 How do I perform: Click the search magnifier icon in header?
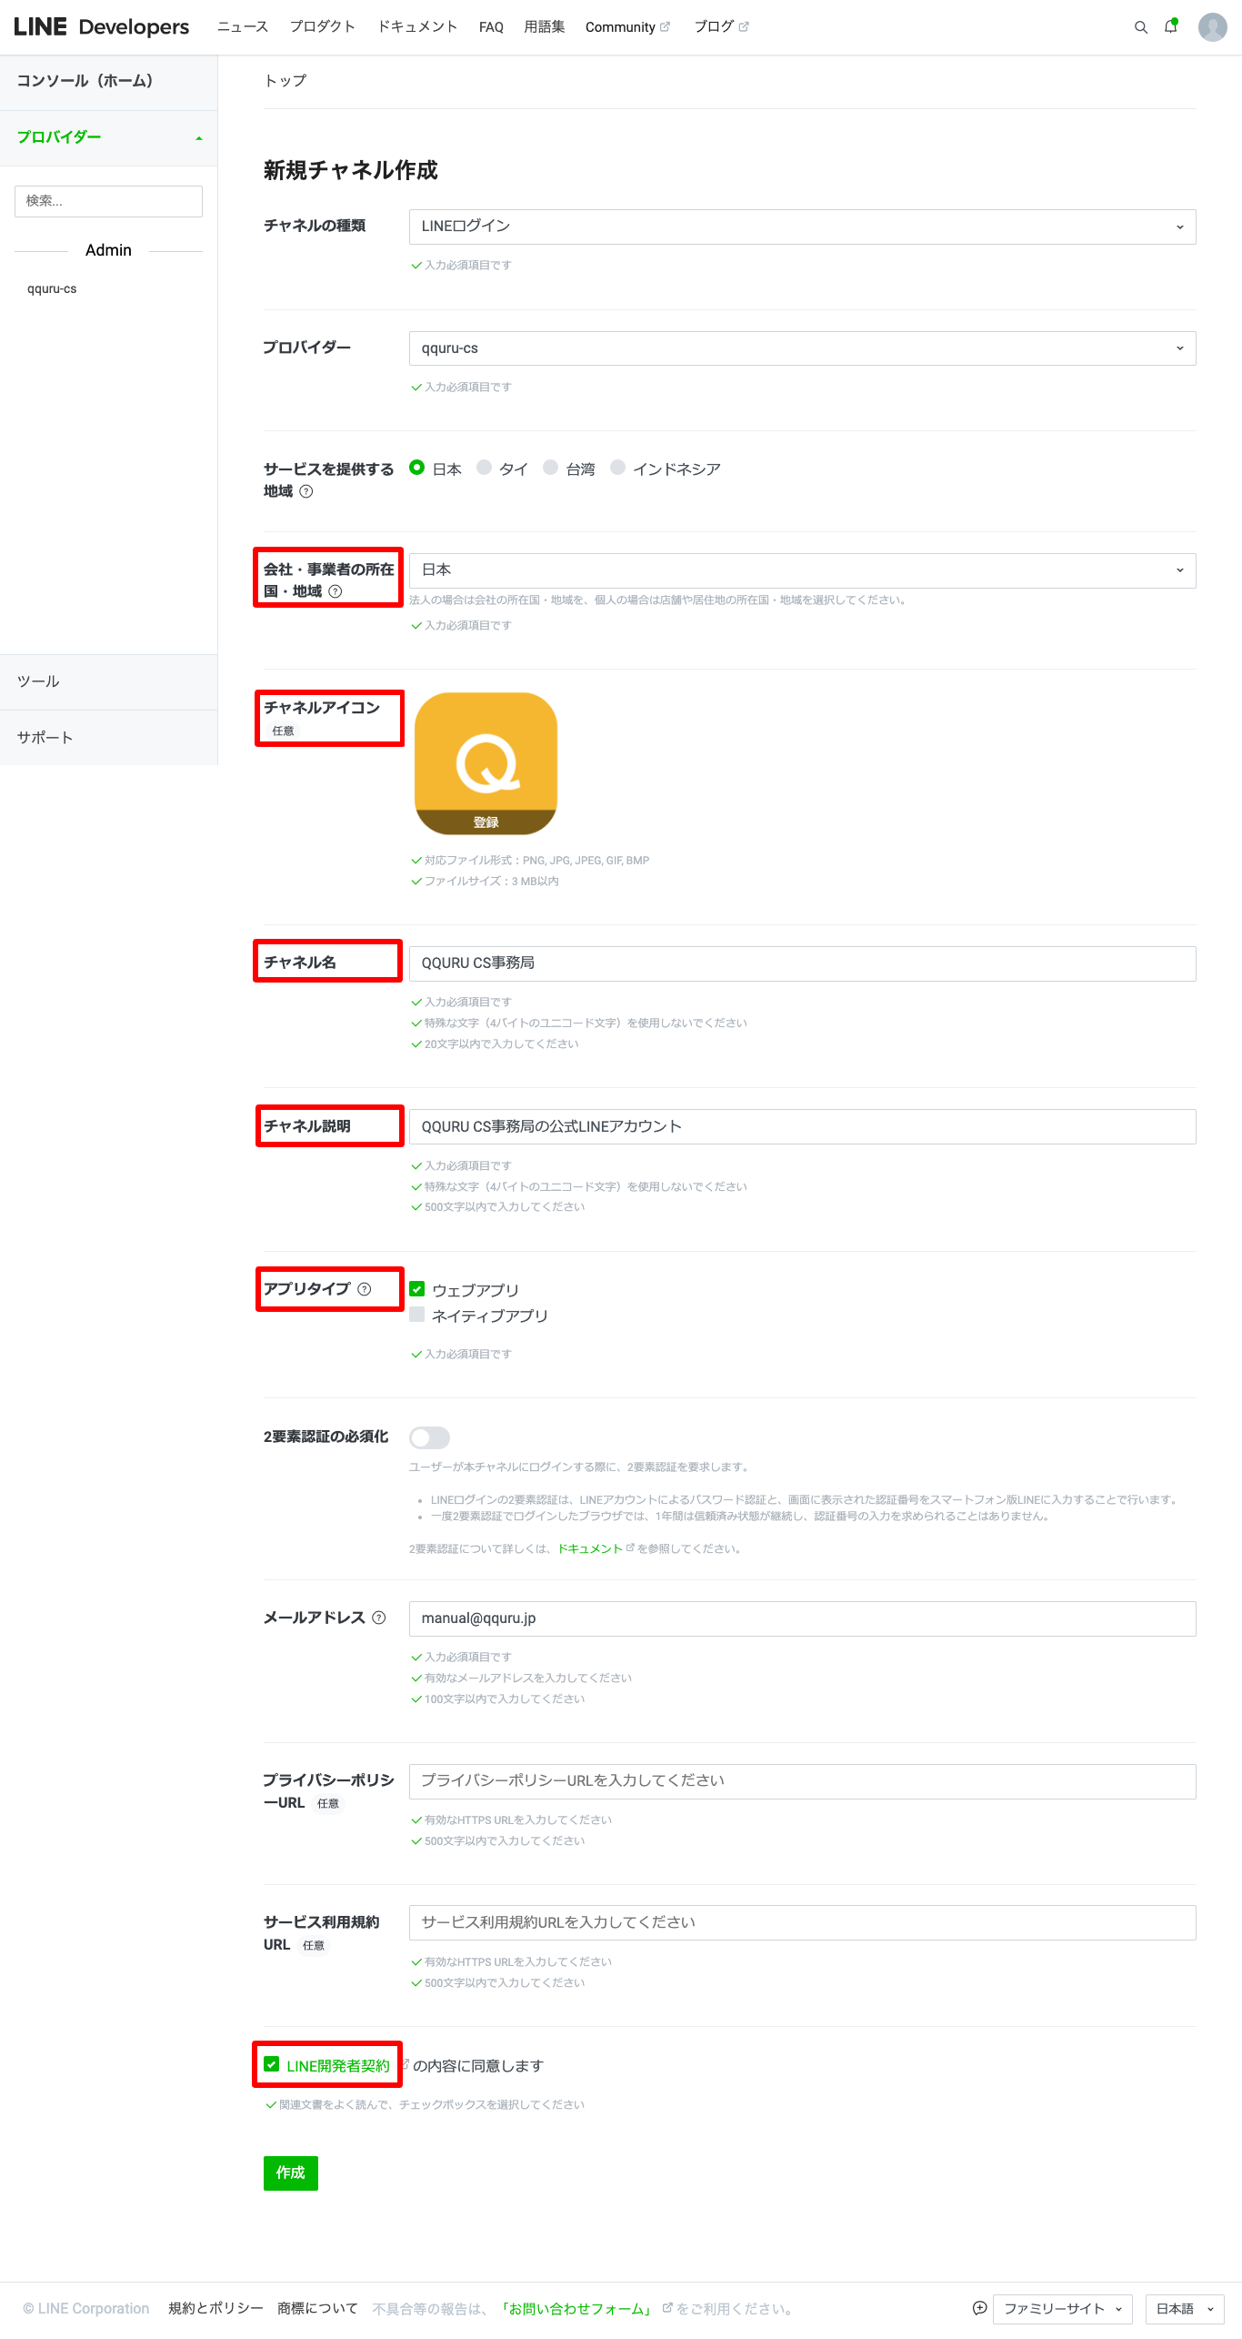point(1140,27)
